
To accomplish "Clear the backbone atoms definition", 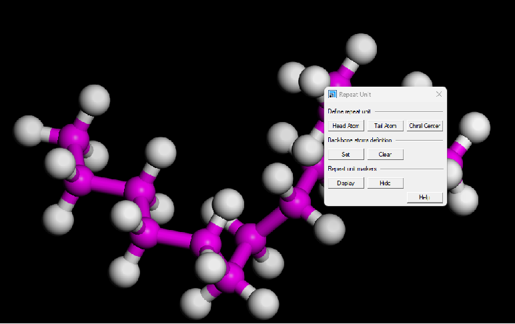I will point(385,154).
